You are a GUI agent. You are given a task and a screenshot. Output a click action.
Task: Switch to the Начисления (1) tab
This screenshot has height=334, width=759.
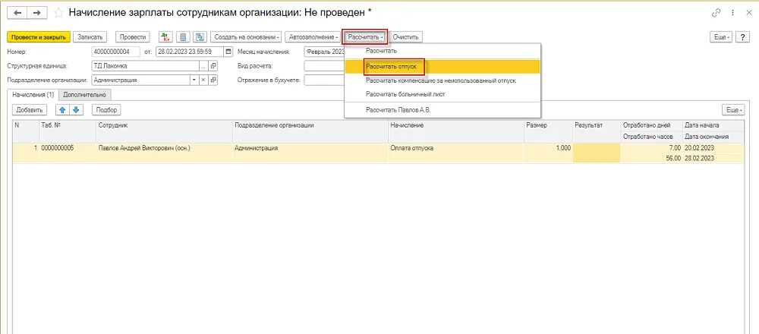click(x=33, y=94)
